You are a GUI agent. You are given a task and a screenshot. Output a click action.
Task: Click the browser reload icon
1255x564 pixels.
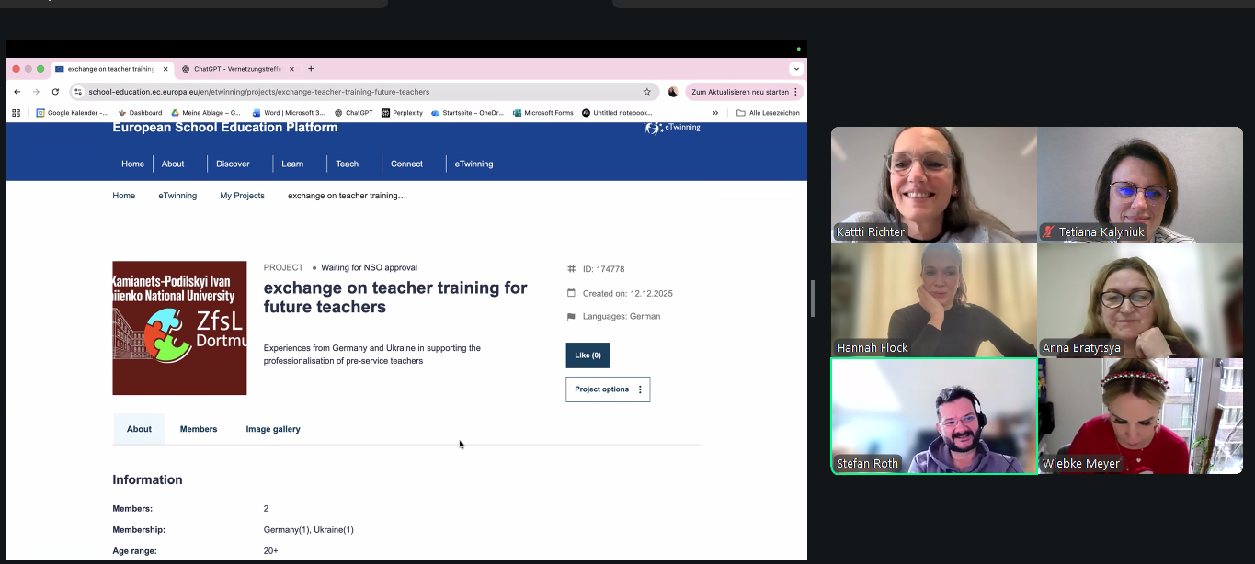point(55,92)
